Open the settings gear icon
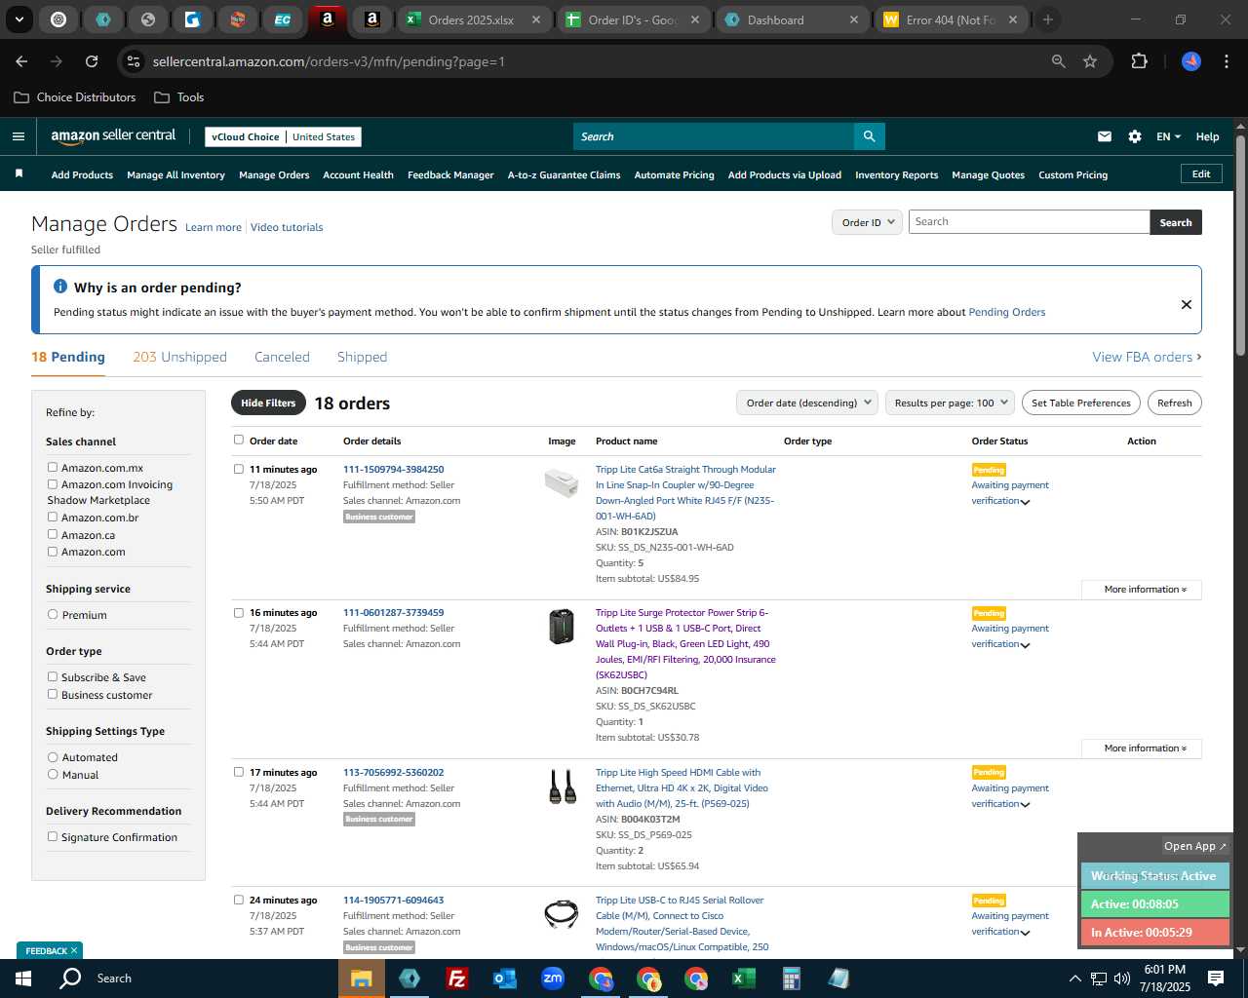The height and width of the screenshot is (998, 1248). (1135, 136)
